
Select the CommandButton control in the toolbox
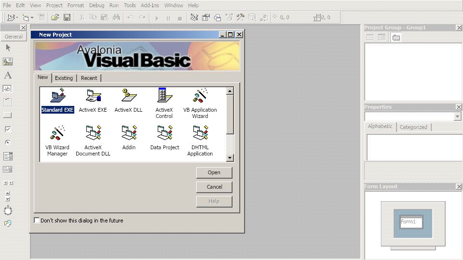point(7,115)
